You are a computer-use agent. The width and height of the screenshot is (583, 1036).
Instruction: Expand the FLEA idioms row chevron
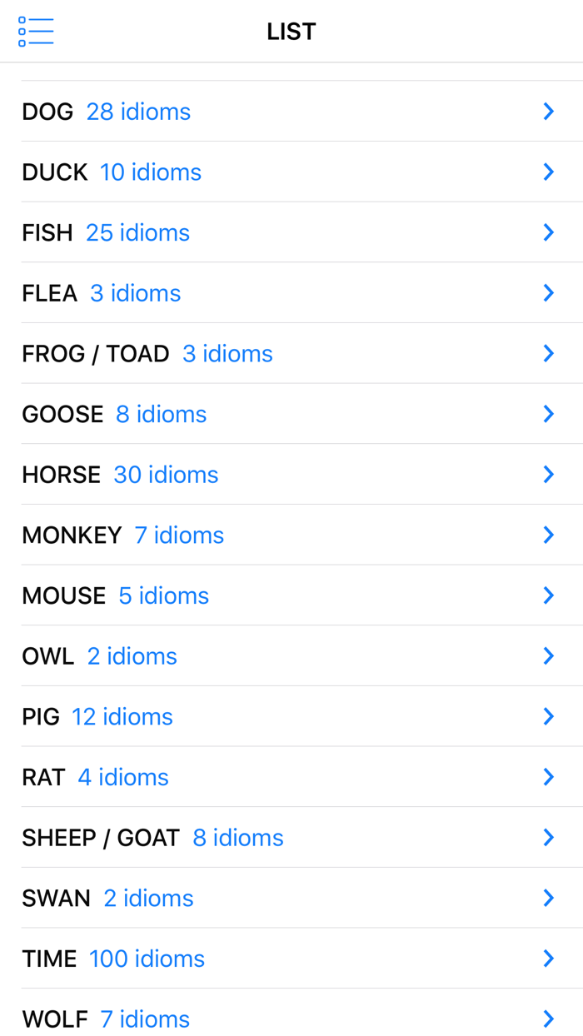point(549,292)
